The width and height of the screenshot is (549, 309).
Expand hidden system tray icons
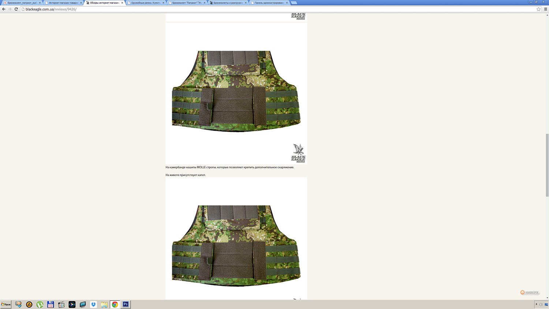(x=536, y=305)
